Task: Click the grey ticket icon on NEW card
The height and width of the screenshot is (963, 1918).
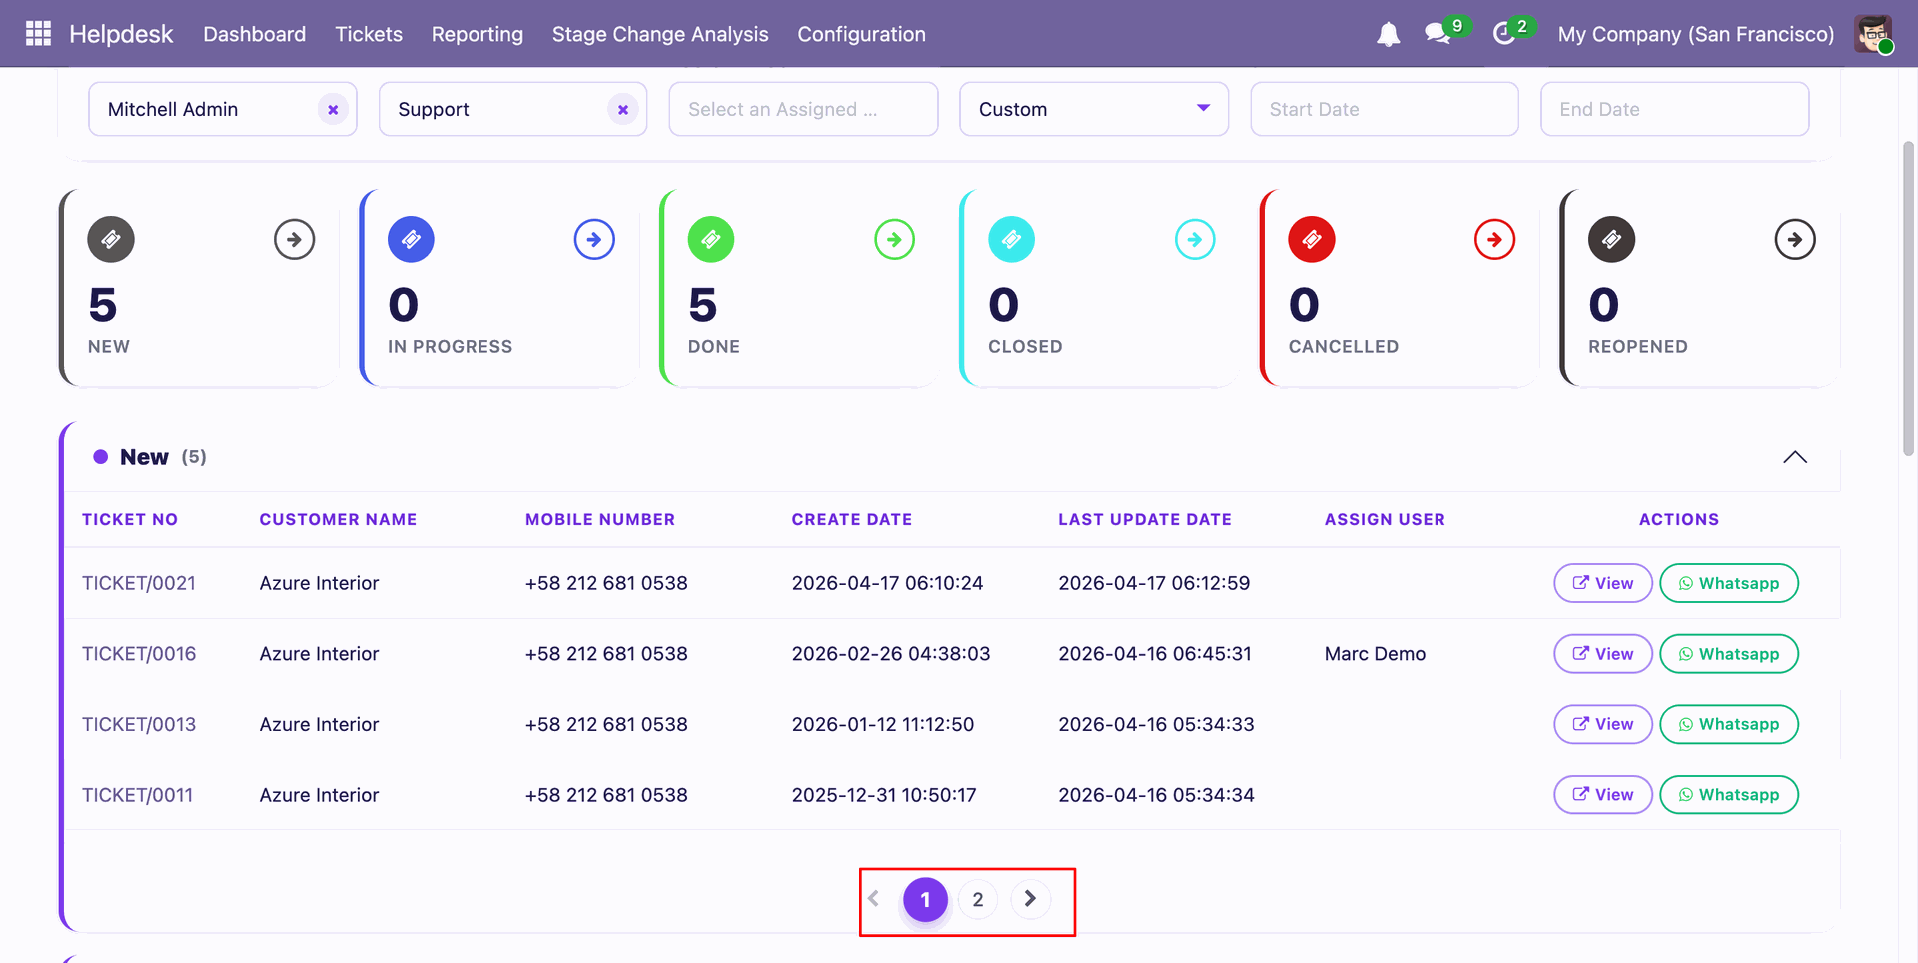Action: [111, 239]
